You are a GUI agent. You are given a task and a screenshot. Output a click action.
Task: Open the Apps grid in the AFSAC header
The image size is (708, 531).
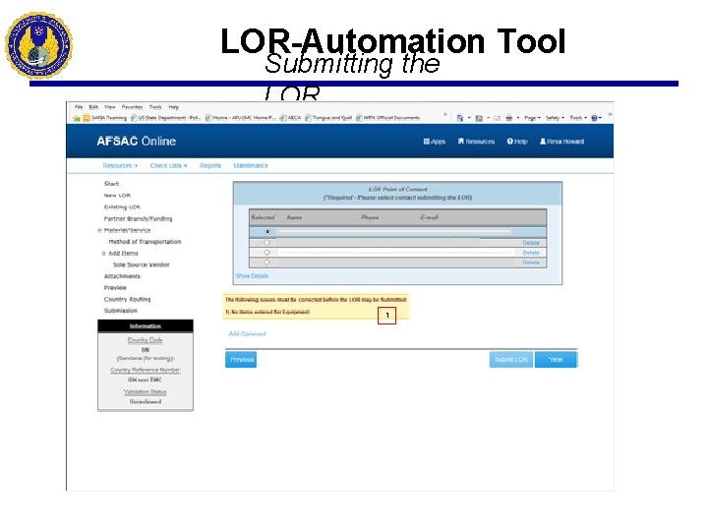[434, 142]
